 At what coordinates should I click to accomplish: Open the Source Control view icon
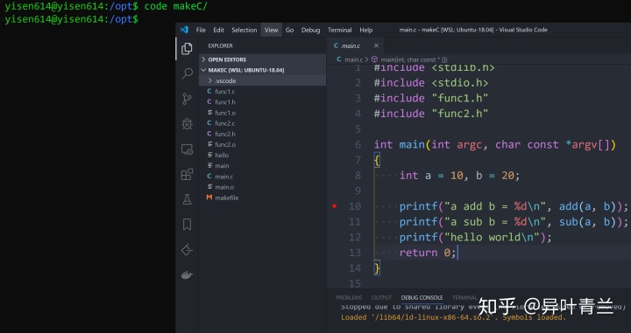click(187, 99)
